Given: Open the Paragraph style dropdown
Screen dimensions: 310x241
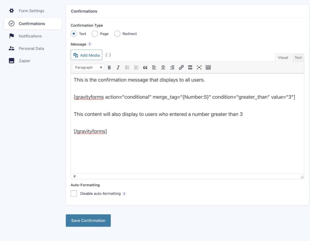Looking at the screenshot, I should [88, 67].
